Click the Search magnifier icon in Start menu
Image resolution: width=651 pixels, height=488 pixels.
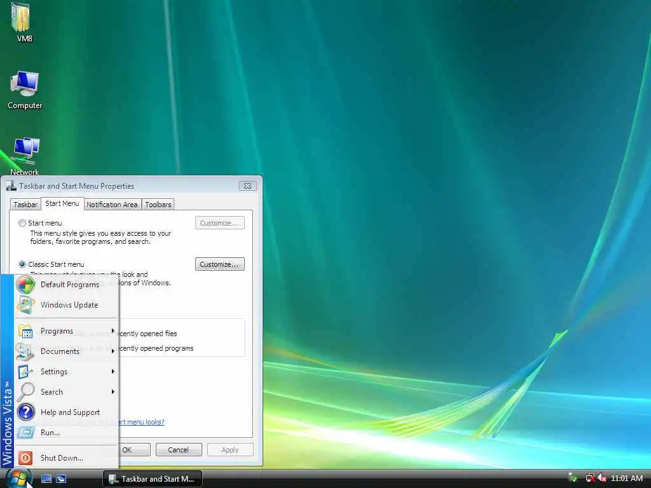pos(25,392)
